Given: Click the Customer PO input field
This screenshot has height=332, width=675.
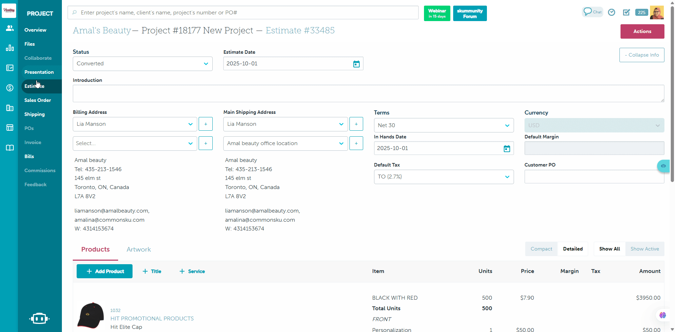Looking at the screenshot, I should [x=594, y=177].
